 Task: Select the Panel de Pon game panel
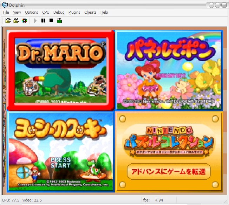pyautogui.click(x=169, y=70)
